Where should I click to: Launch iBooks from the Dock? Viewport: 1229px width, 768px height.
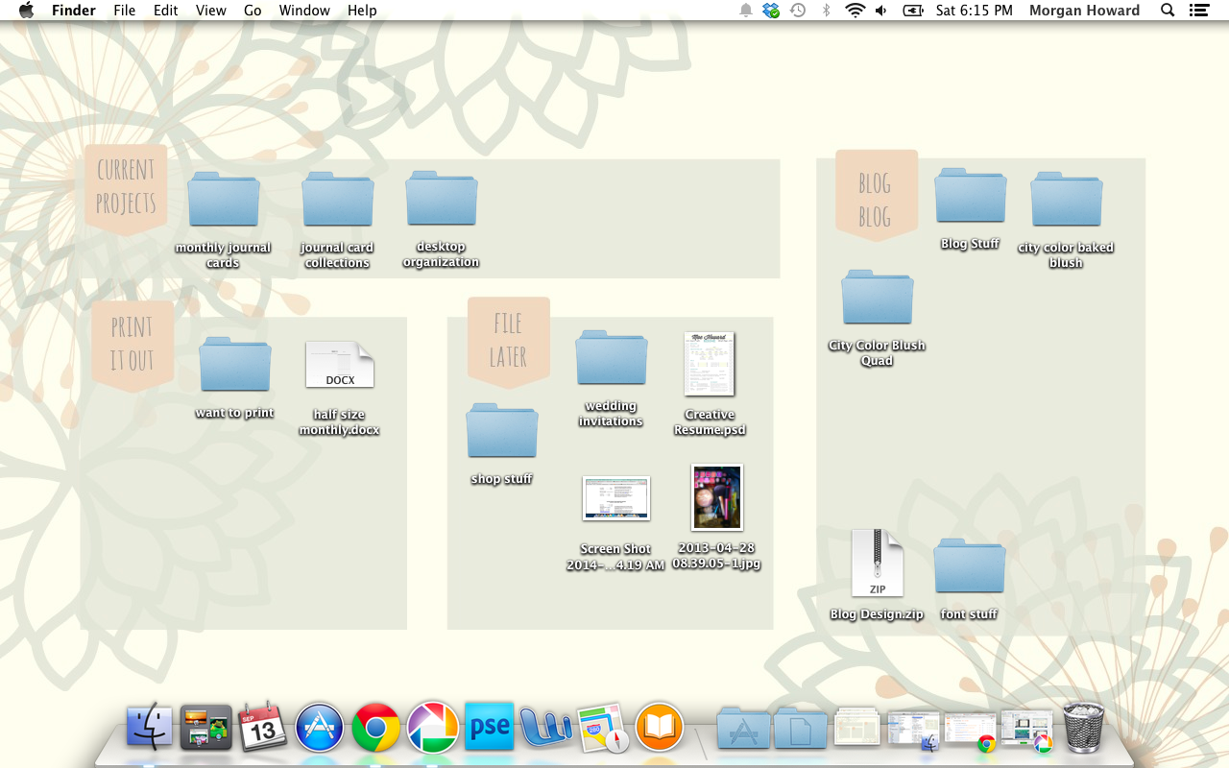coord(659,727)
